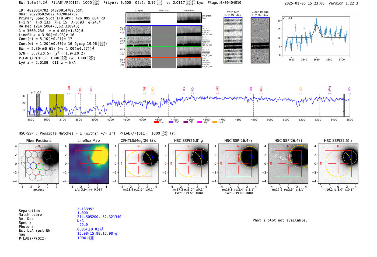Screen dimensions: 377x257
Task: Click the CIV legend color swatch
Action: click(171, 122)
